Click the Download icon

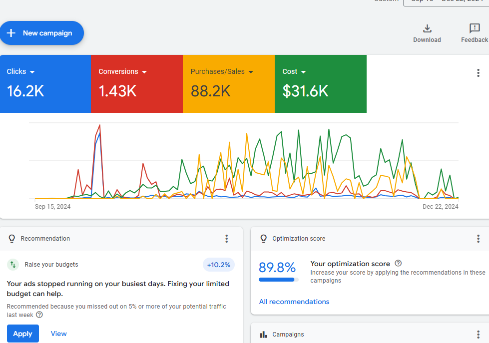427,28
